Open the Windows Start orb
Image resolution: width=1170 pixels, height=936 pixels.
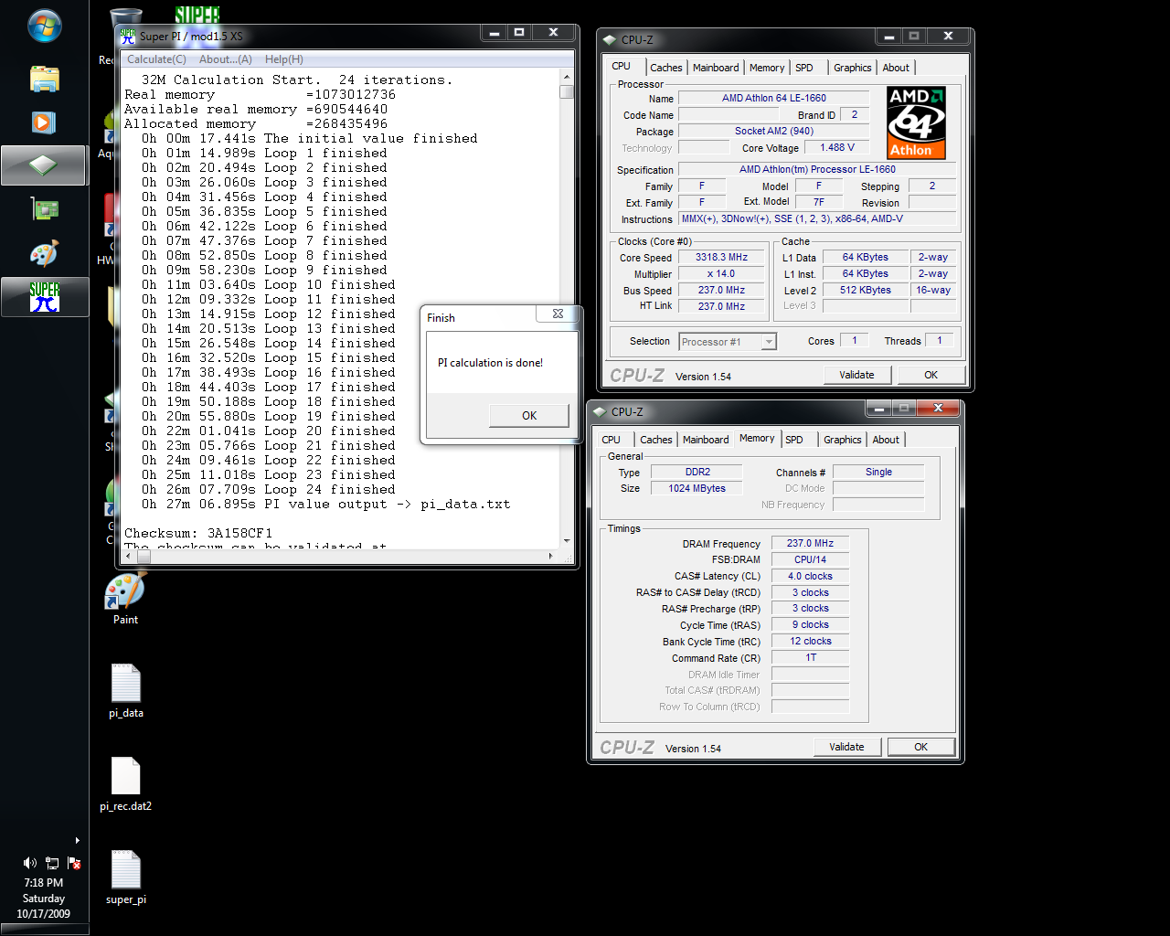[44, 26]
